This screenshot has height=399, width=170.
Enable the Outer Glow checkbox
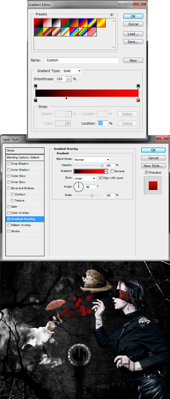click(x=9, y=176)
